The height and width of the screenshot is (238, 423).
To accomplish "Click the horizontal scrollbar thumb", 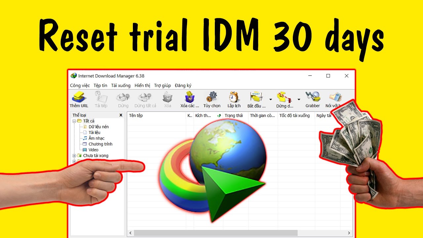I will 216,233.
